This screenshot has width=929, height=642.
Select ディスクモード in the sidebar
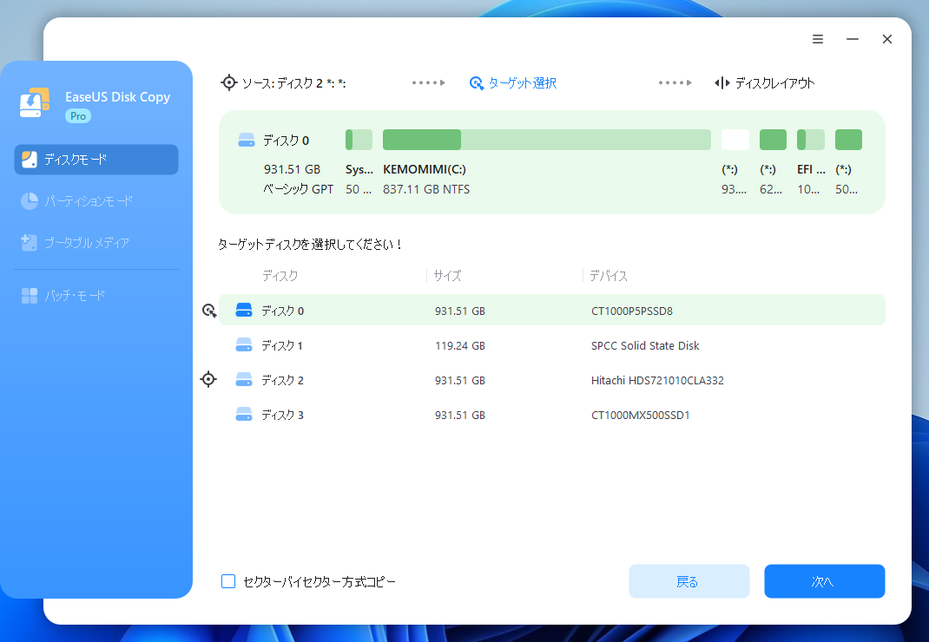click(96, 160)
